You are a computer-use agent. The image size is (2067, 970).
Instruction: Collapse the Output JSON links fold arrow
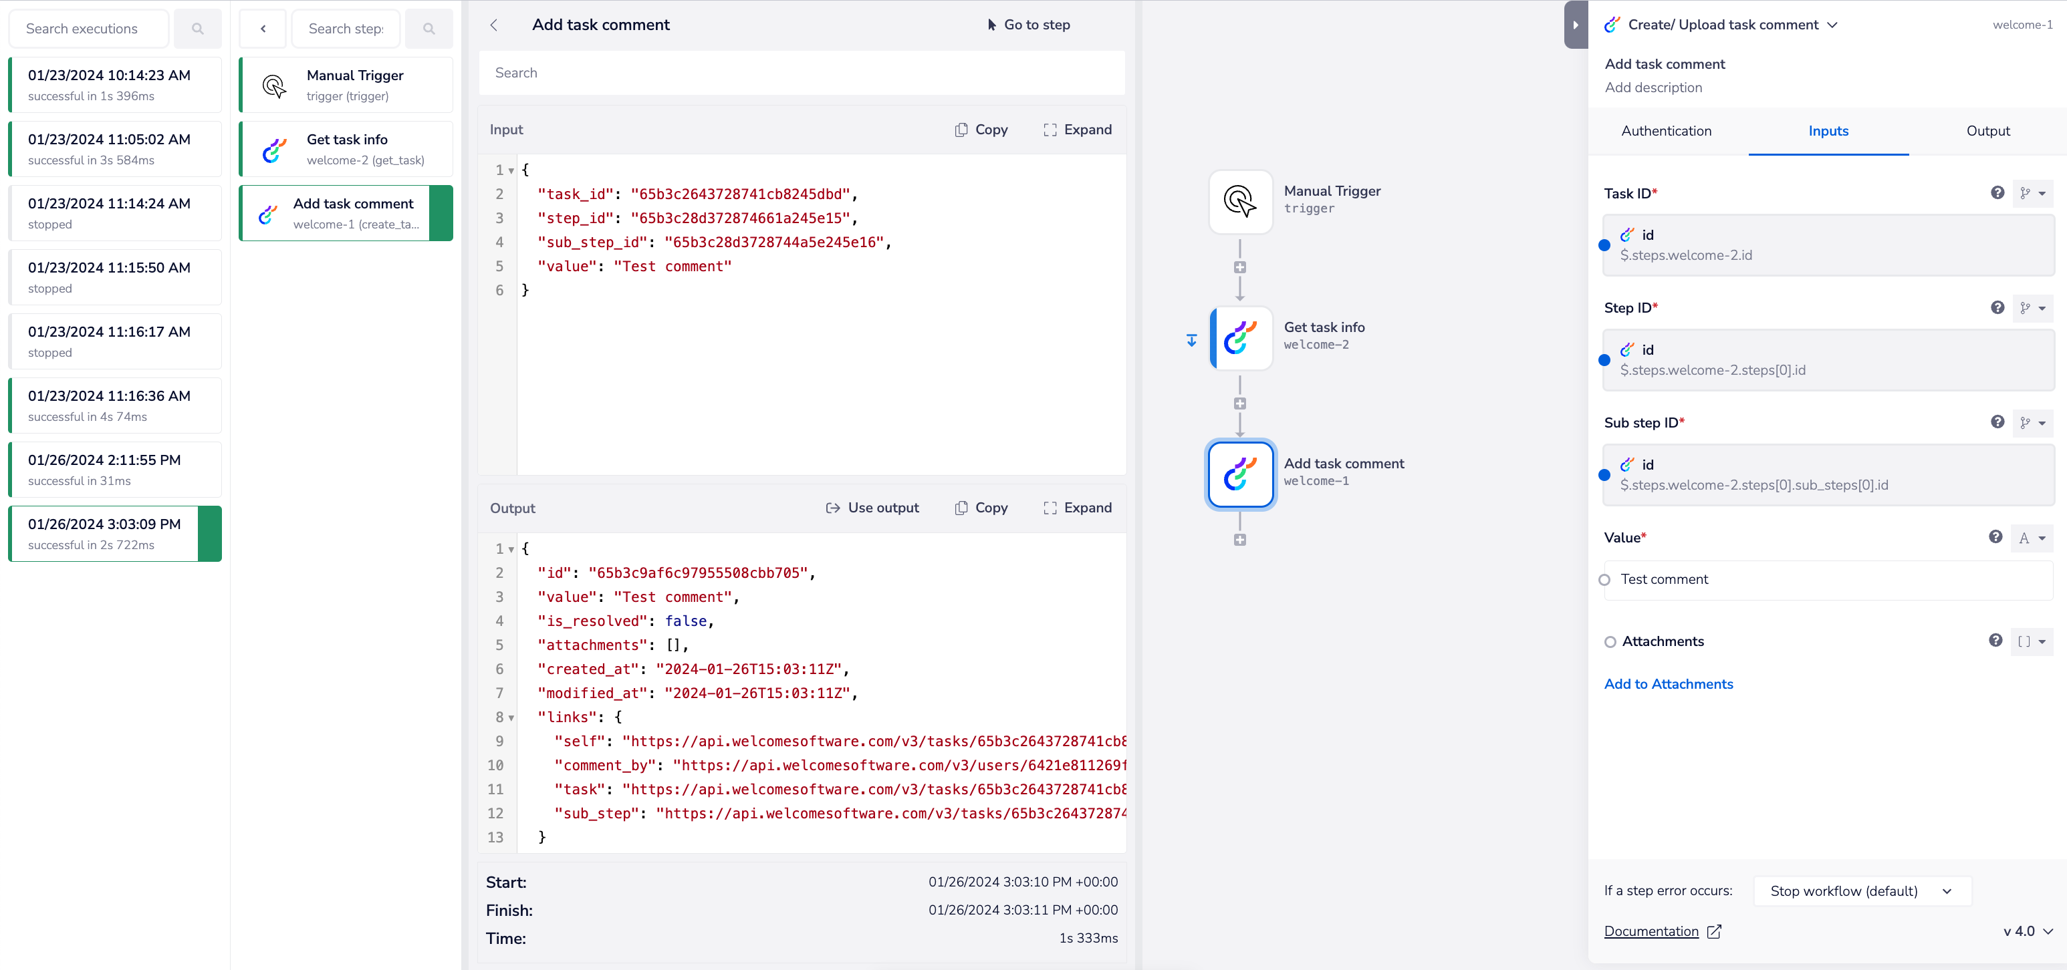click(x=511, y=717)
